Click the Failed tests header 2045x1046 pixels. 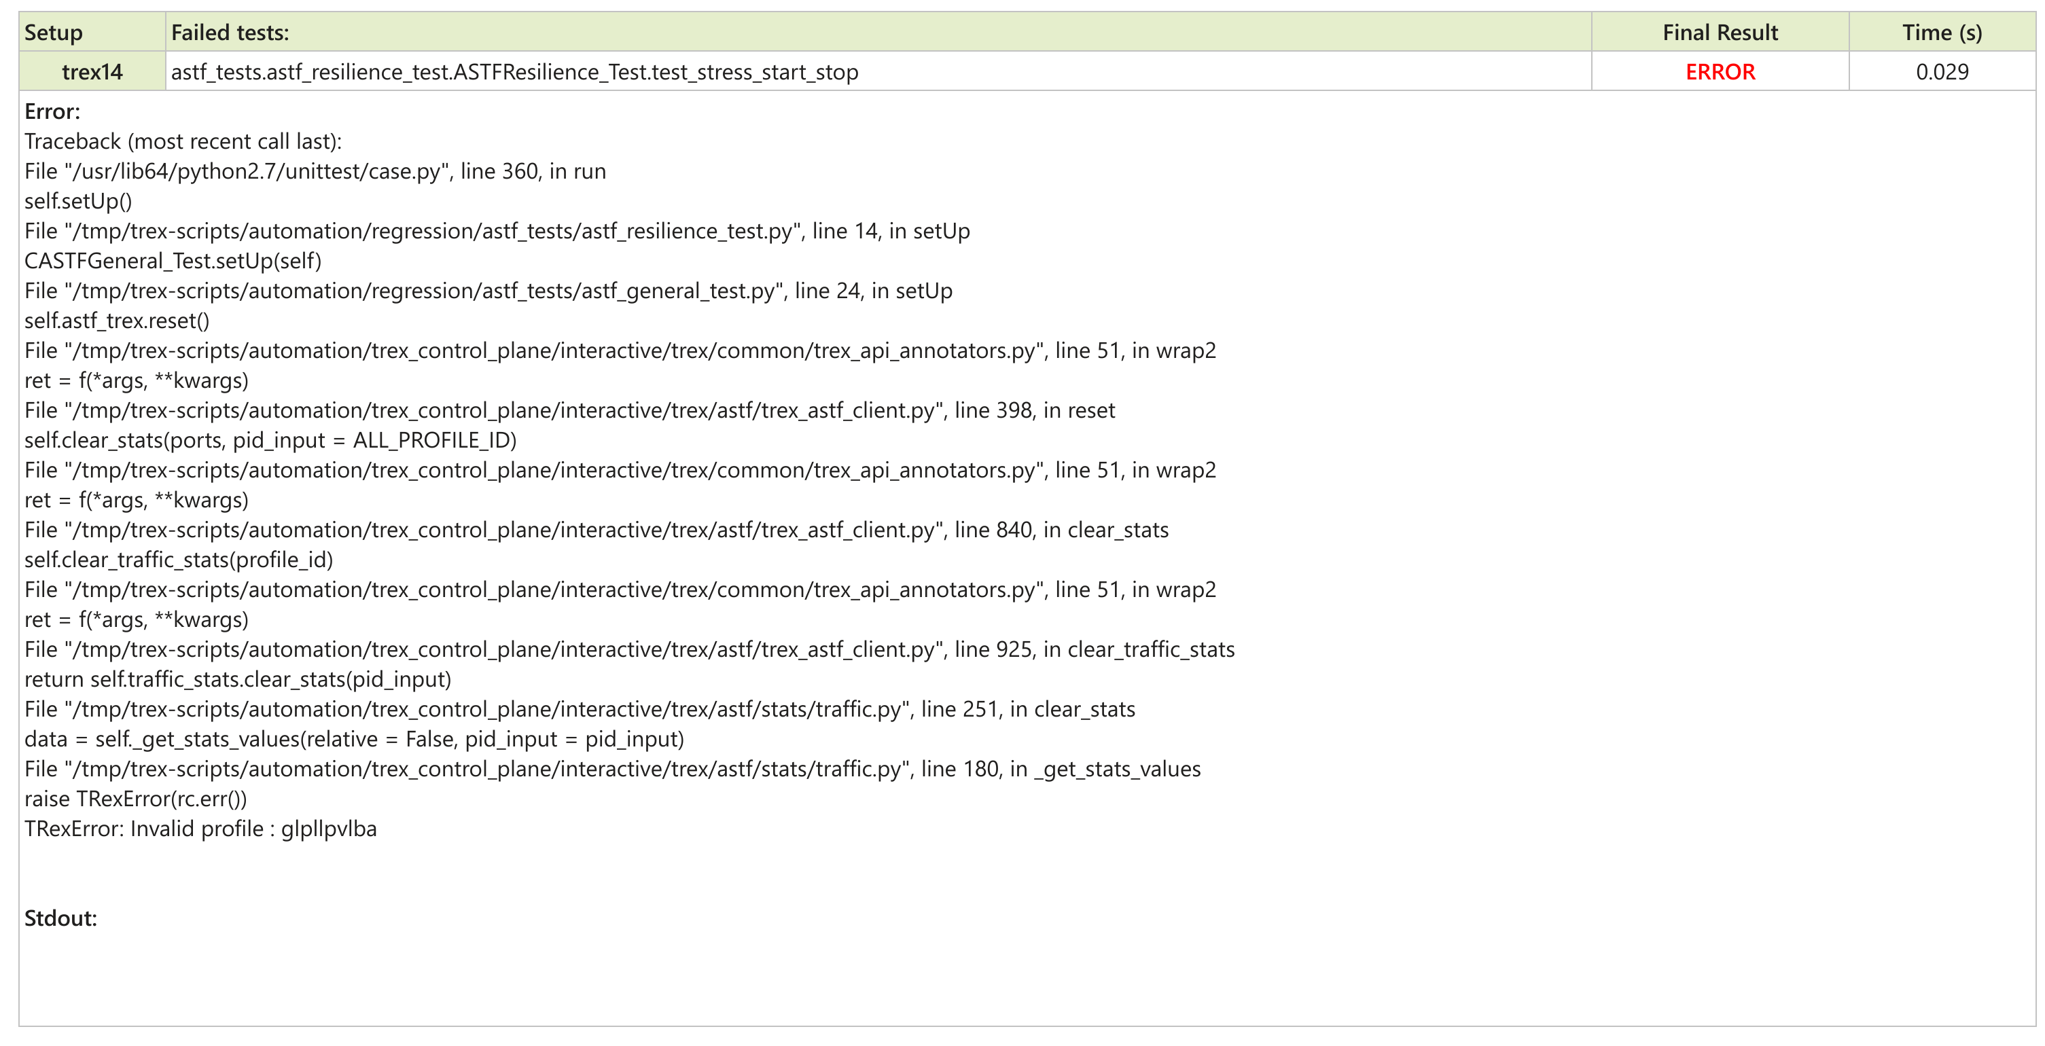point(230,33)
